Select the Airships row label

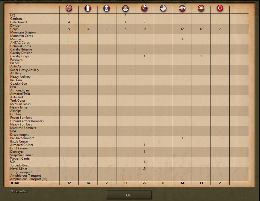click(16, 111)
